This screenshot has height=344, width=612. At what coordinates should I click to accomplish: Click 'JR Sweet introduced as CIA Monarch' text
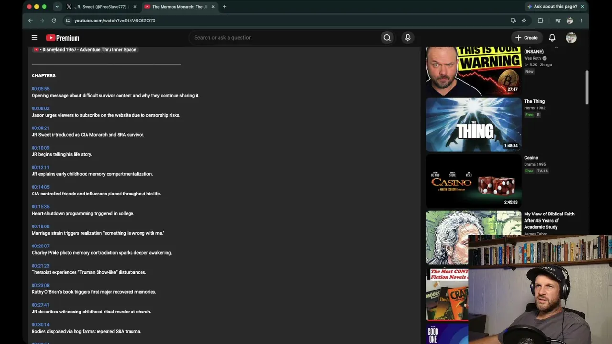[x=70, y=135]
